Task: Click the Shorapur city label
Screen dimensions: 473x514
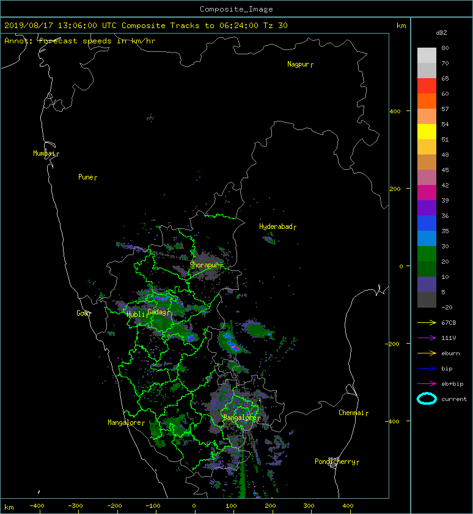Action: (206, 265)
